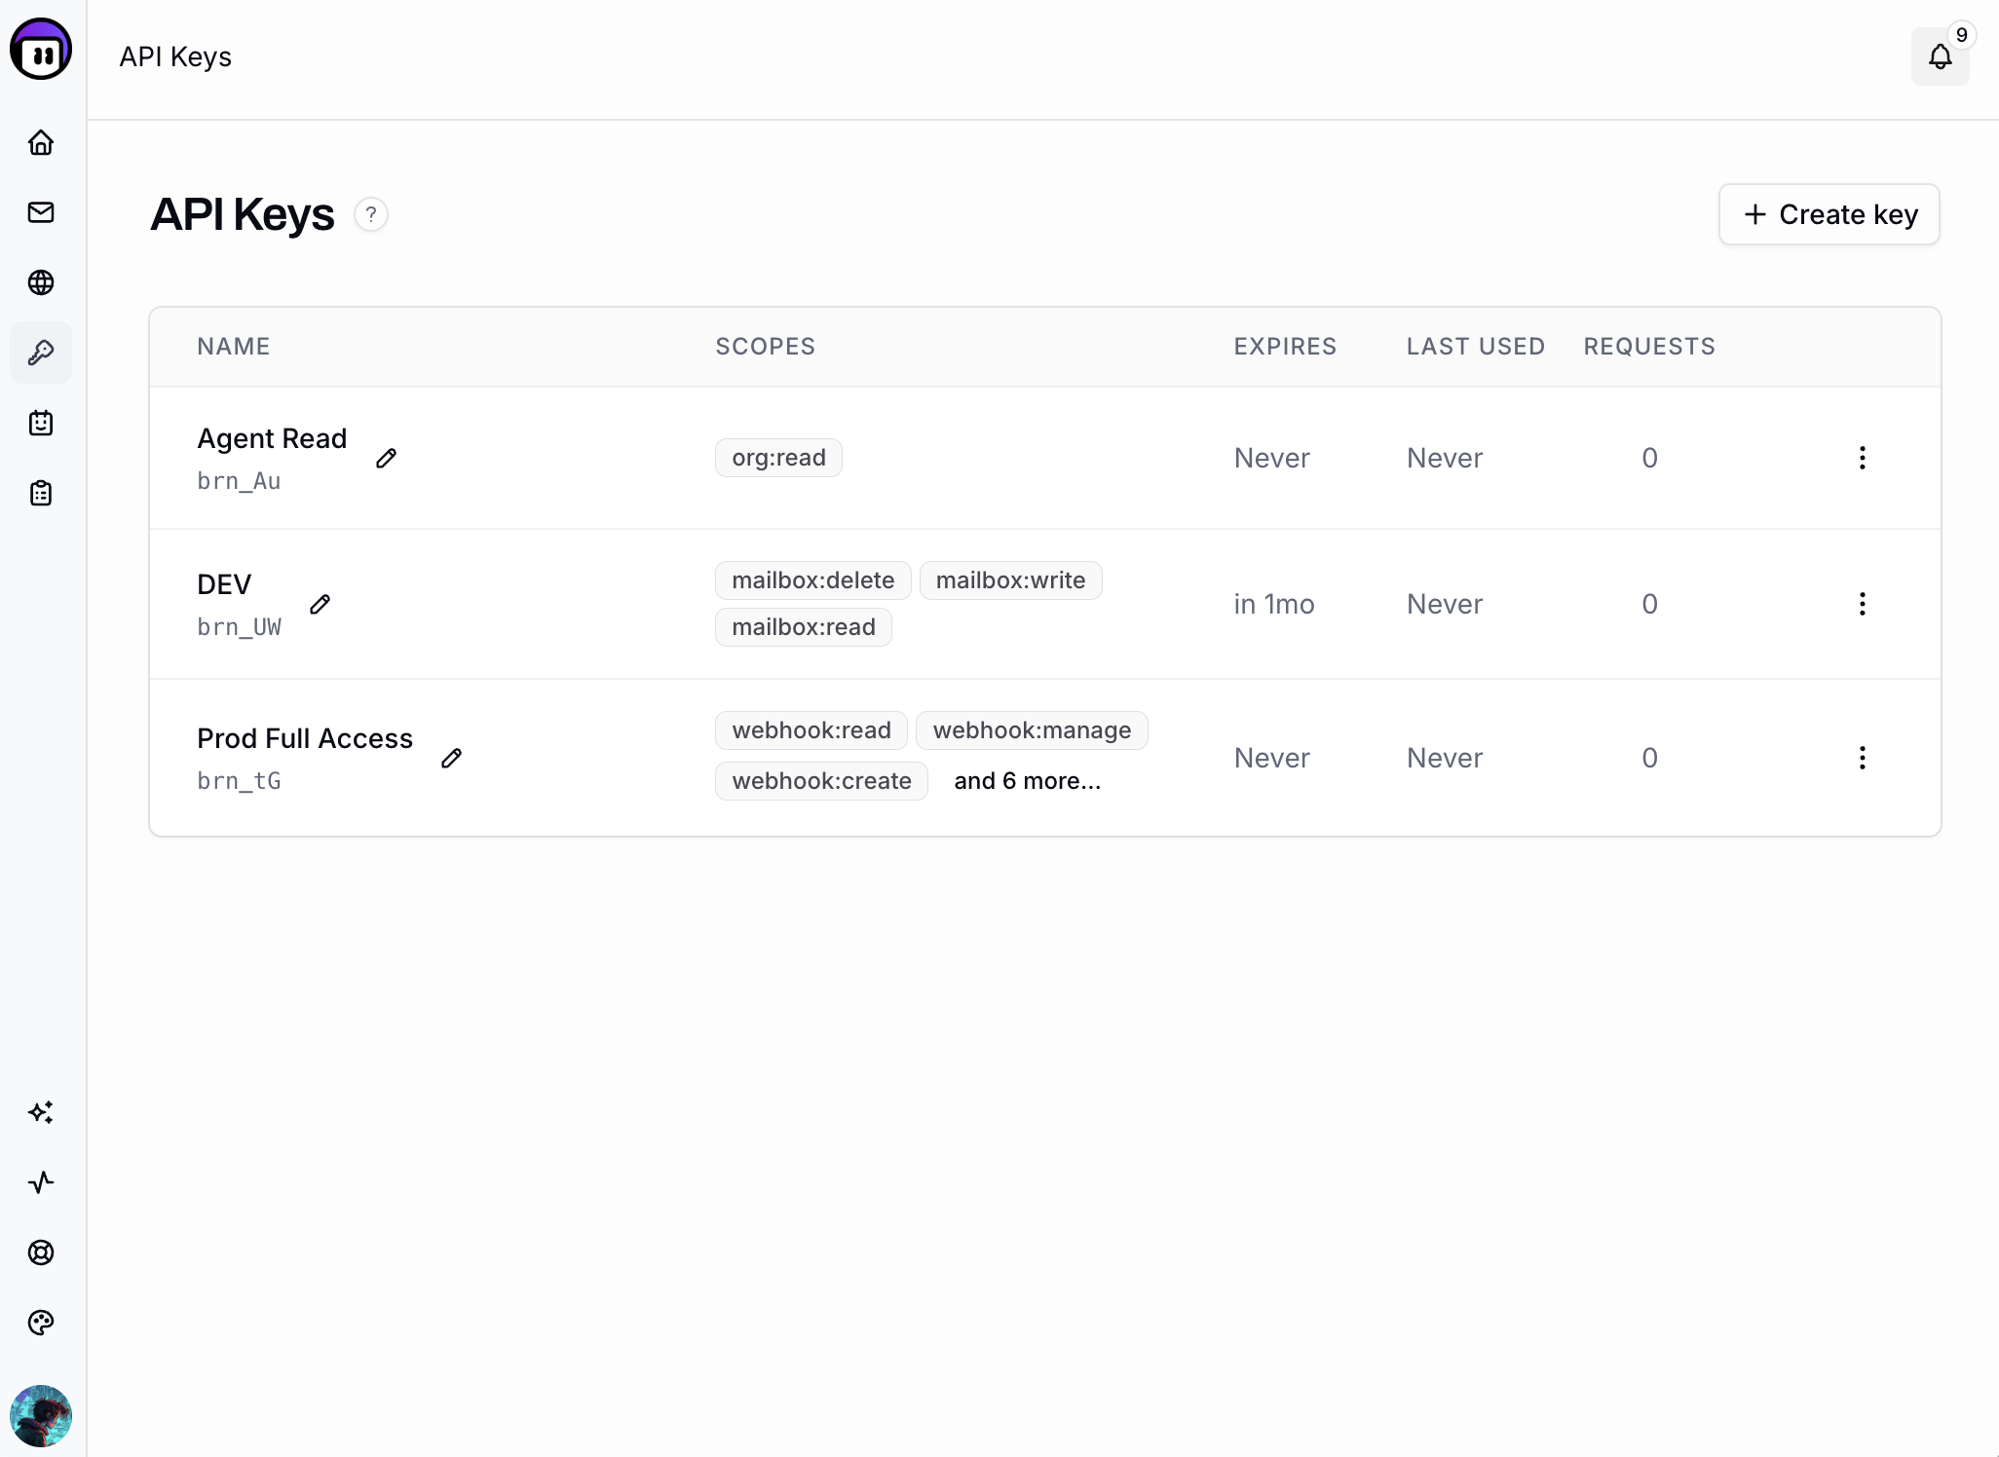Open actions menu for DEV row
The height and width of the screenshot is (1457, 1999).
tap(1863, 604)
